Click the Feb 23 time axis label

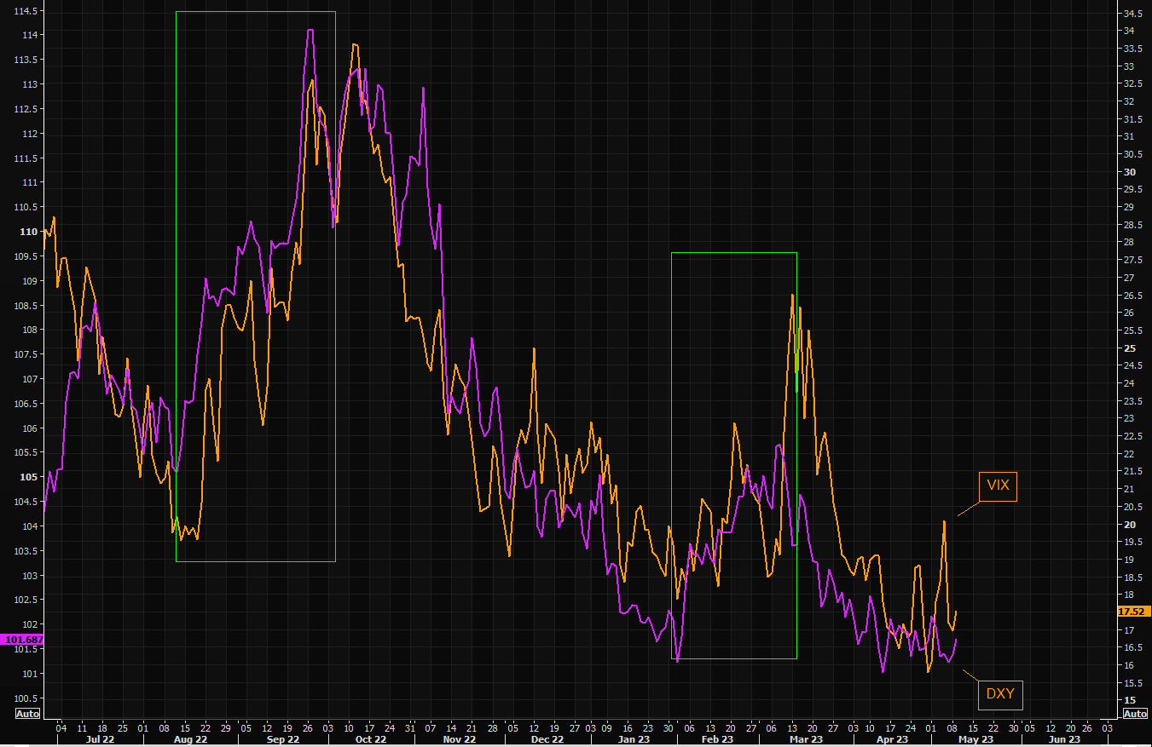(718, 739)
